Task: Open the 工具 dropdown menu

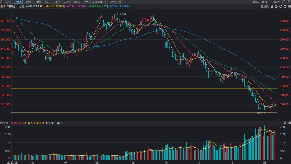Action: pos(275,2)
